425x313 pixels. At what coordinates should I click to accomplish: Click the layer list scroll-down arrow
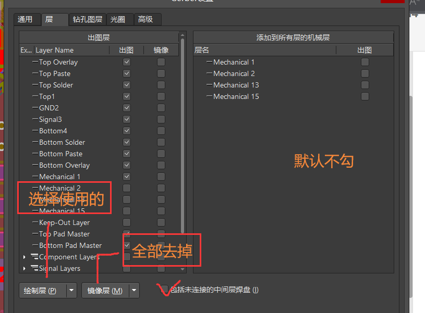coord(183,269)
